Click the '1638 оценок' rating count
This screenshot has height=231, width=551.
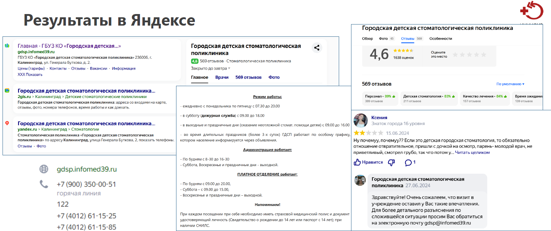[403, 58]
